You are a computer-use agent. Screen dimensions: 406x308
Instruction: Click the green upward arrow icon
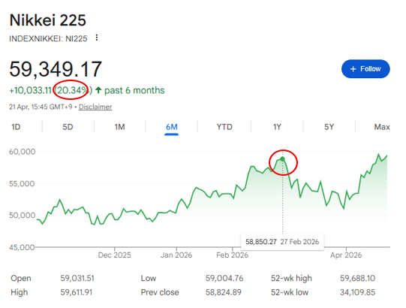98,90
